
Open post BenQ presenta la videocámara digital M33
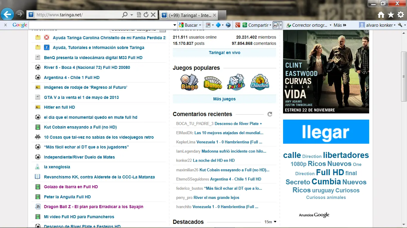93,58
